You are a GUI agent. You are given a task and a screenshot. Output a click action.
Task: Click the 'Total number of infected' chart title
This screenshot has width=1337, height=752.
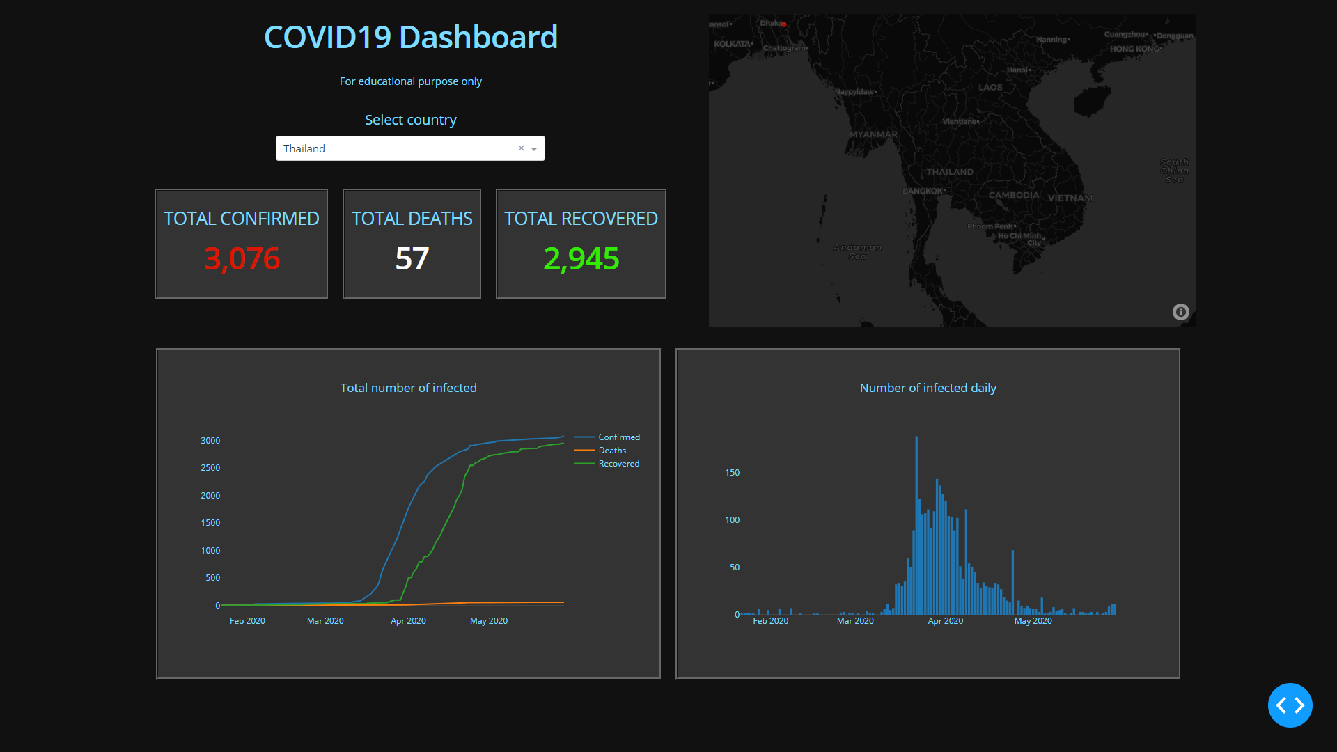[x=408, y=388]
